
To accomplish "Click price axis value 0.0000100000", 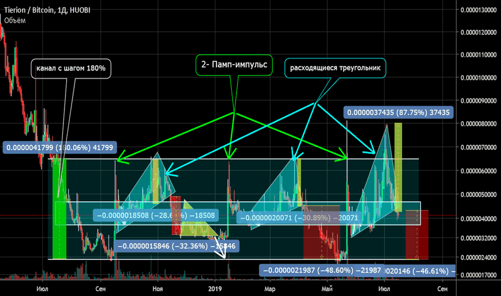I will 478,77.
